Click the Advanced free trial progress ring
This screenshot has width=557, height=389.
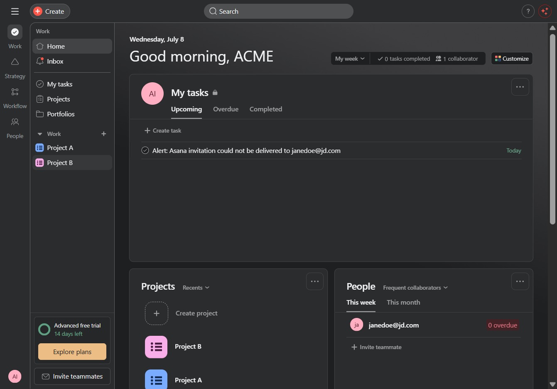coord(44,330)
